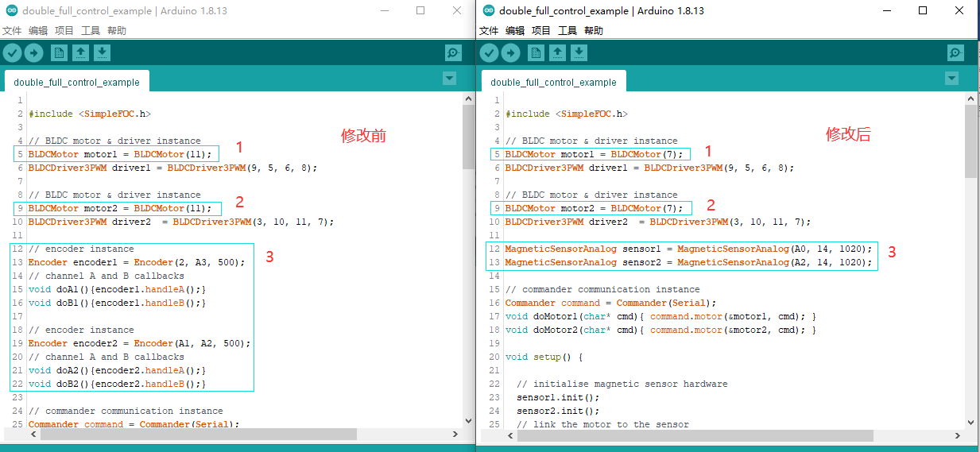Click void doB2() line in left editor
The image size is (980, 452).
[x=117, y=384]
